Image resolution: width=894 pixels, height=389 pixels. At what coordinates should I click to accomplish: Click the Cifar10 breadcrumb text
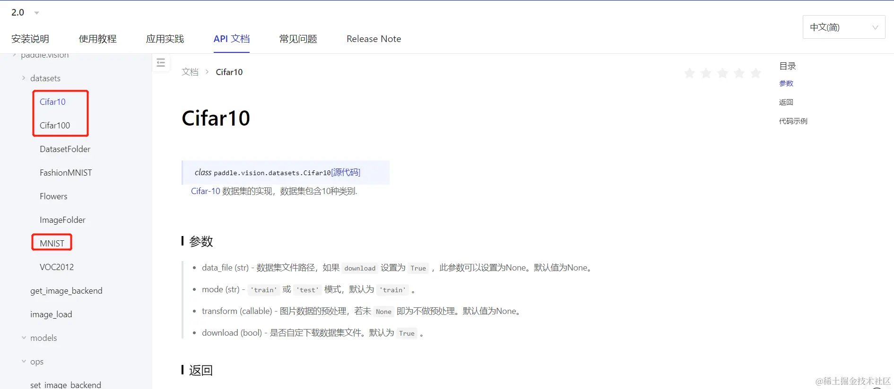pyautogui.click(x=229, y=72)
